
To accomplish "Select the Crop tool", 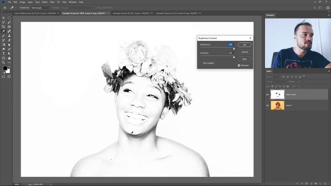I will pyautogui.click(x=4, y=27).
